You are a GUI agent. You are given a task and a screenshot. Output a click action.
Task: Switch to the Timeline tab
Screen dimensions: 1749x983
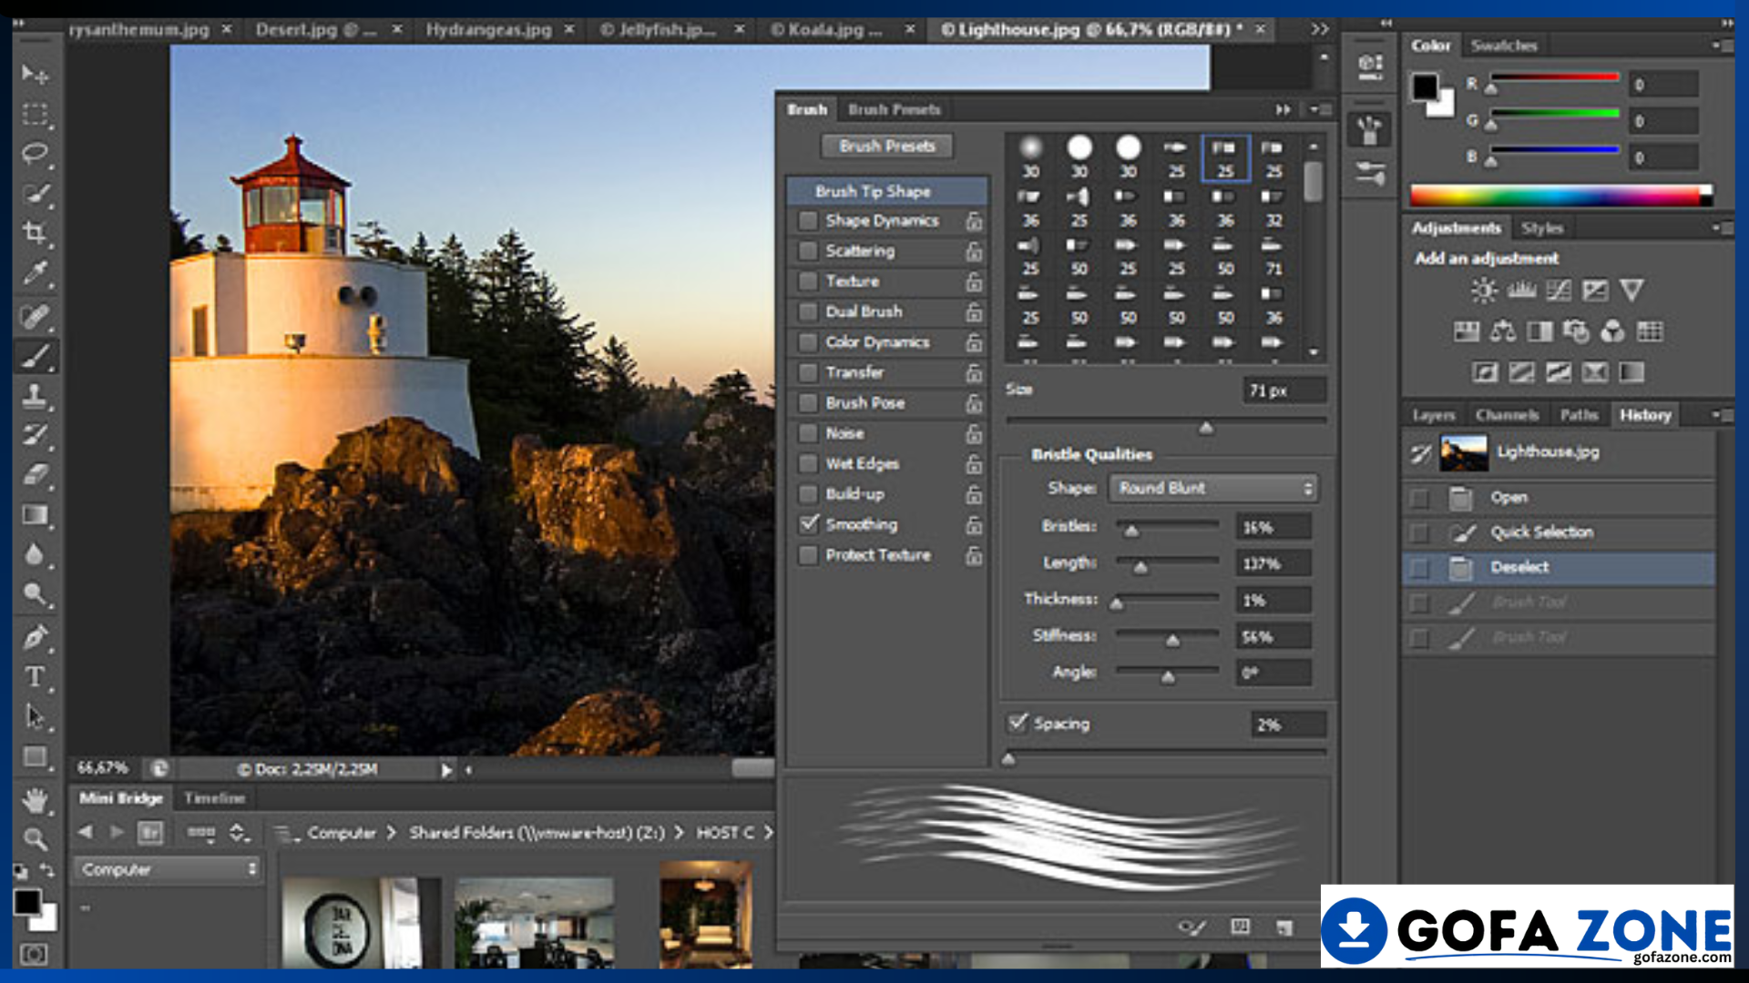(215, 798)
